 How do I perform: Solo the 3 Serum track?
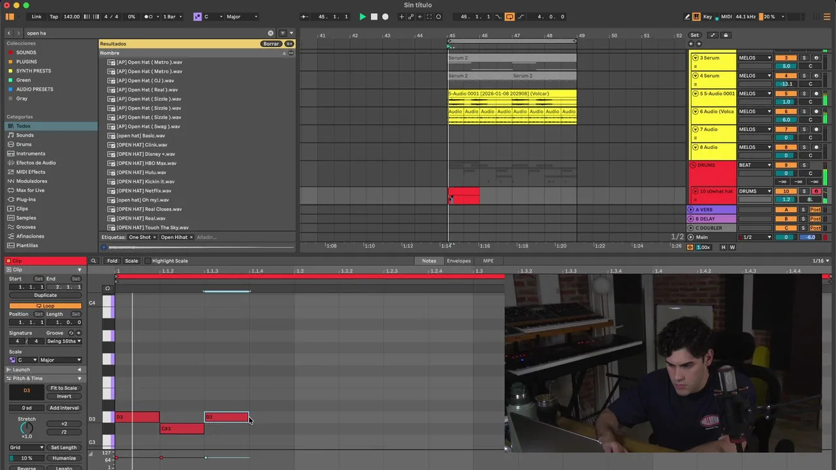(804, 57)
